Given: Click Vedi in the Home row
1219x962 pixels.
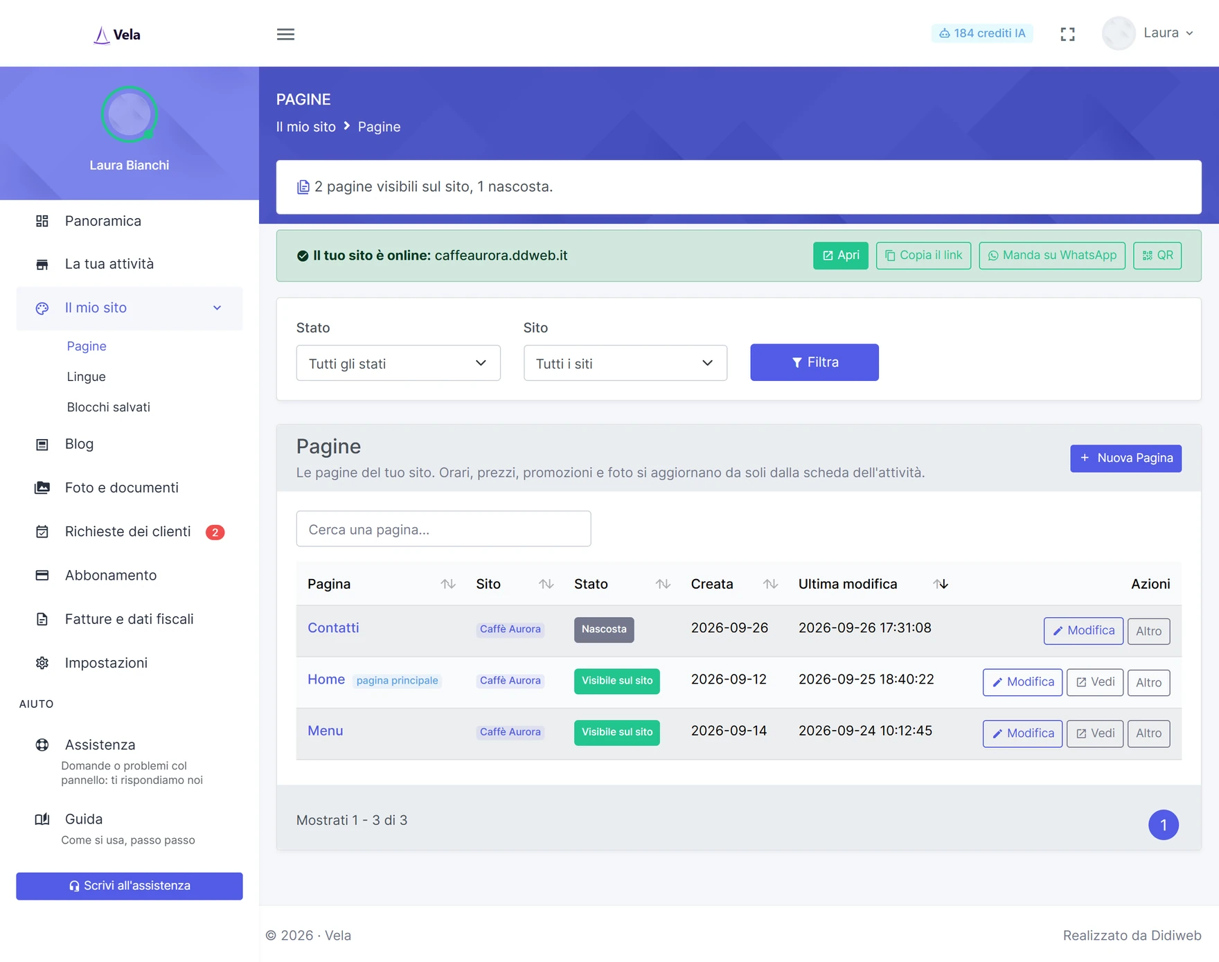Looking at the screenshot, I should (1095, 682).
